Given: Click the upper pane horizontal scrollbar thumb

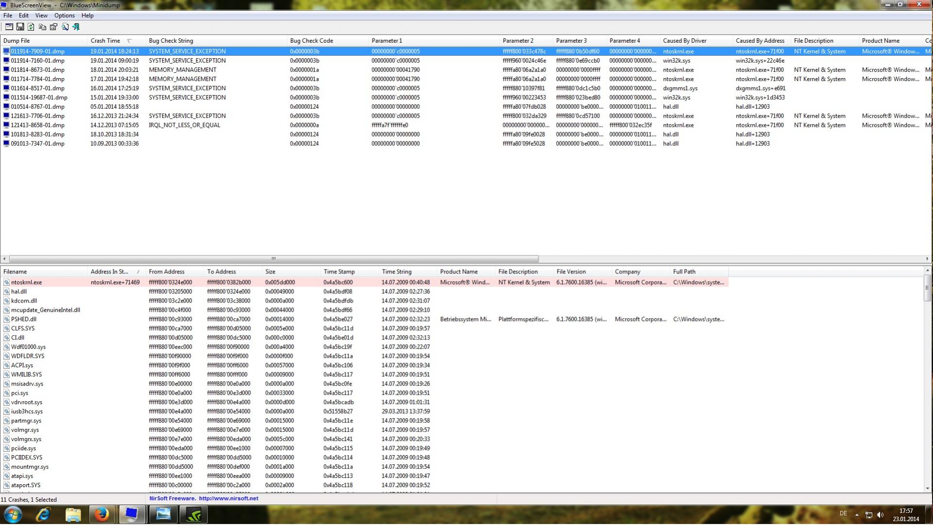Looking at the screenshot, I should (273, 259).
